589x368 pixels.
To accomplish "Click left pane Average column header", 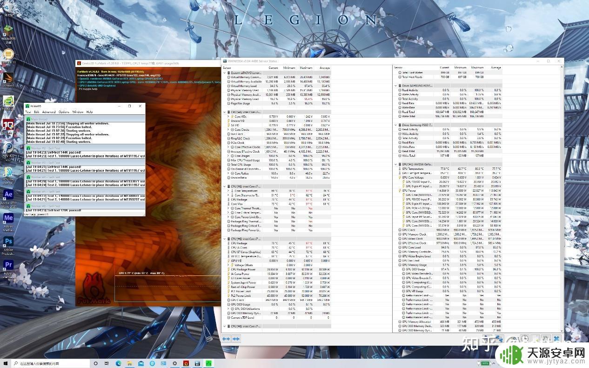I will [x=324, y=68].
